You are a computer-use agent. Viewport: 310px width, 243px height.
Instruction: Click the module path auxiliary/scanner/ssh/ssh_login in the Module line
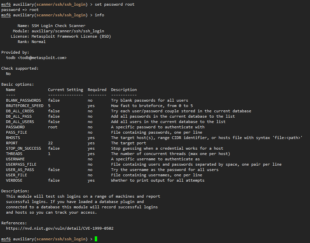[68, 31]
